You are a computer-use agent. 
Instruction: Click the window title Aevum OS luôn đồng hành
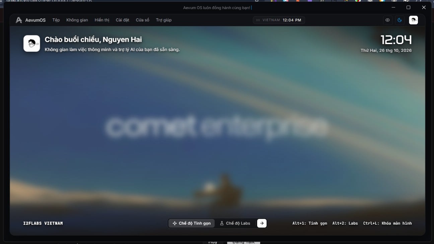point(217,8)
